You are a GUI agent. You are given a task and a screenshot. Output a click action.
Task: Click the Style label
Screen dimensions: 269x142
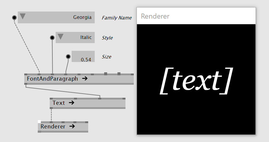(107, 38)
